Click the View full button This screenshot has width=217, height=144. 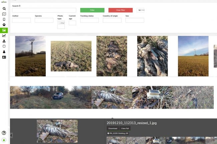tap(125, 128)
